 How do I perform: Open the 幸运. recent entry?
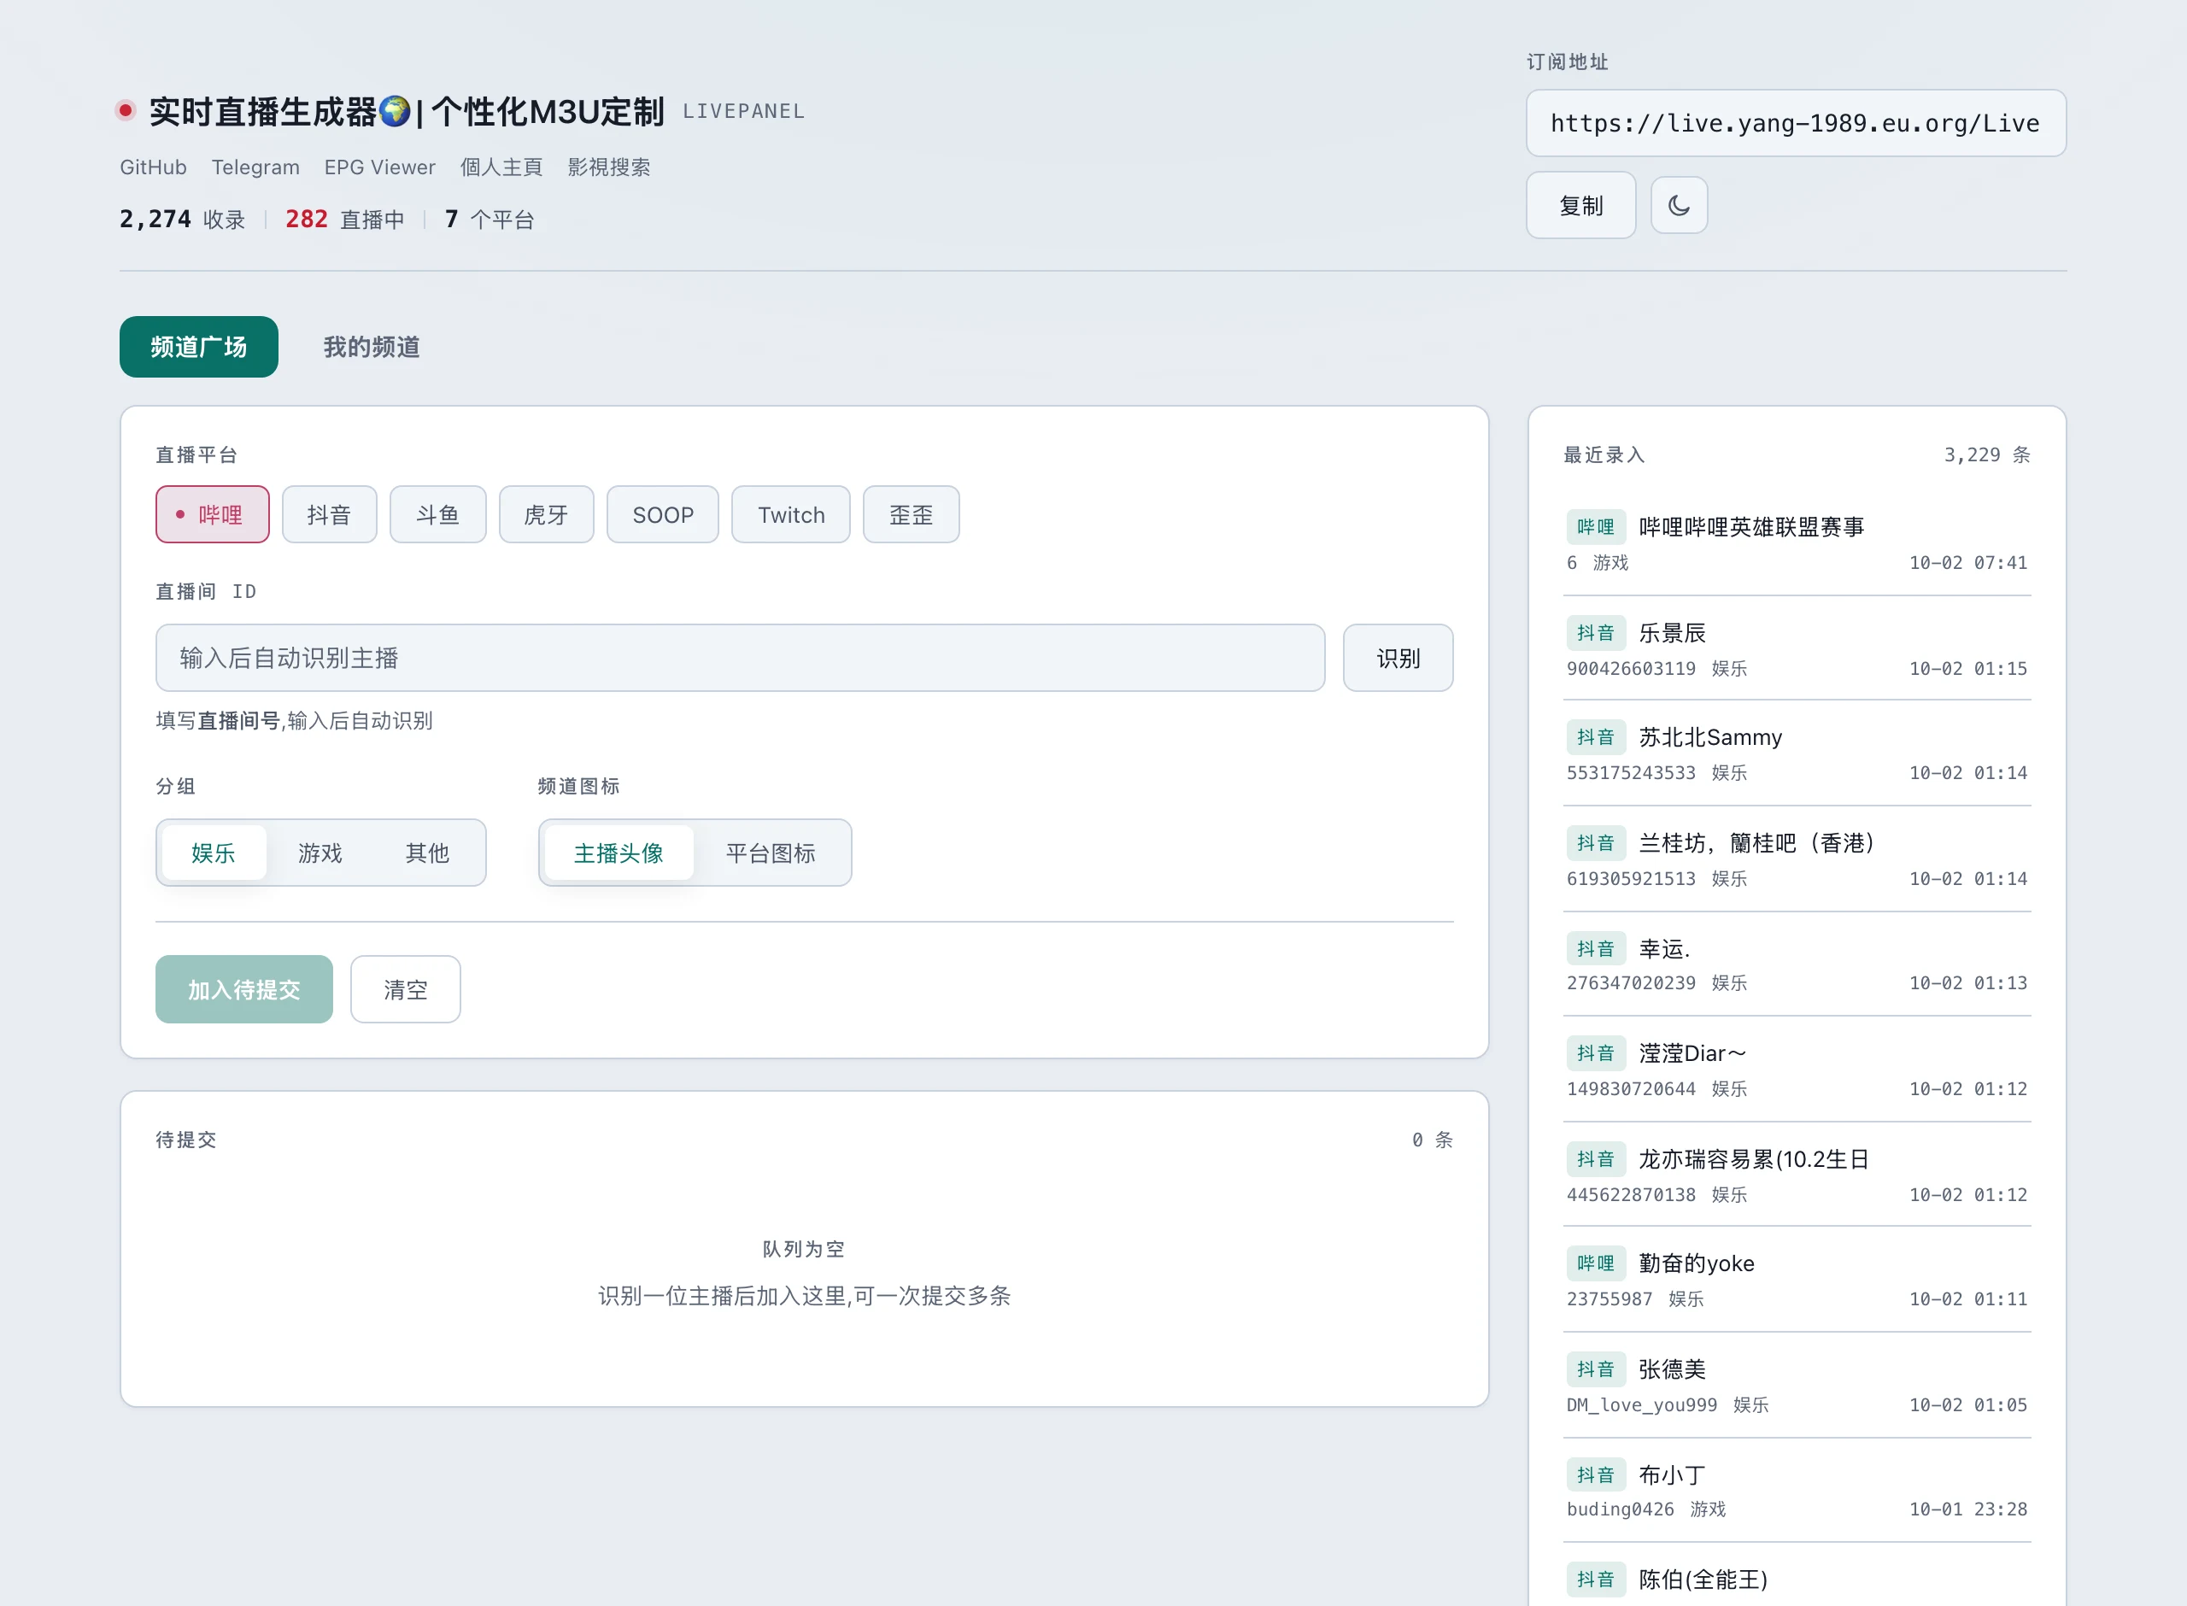[x=1797, y=965]
